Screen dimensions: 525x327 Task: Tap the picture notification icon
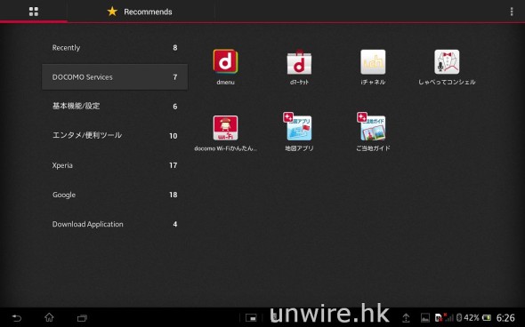pos(424,317)
